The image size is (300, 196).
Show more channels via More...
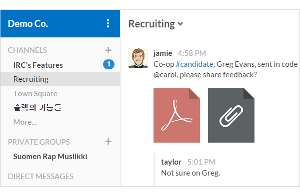[25, 122]
